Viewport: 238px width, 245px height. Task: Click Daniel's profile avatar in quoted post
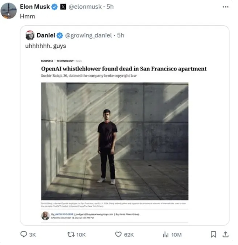(x=30, y=35)
